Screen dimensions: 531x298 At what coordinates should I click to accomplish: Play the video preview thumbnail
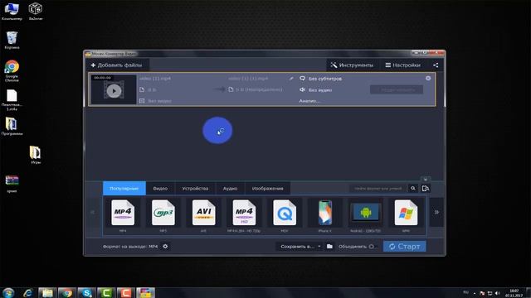point(114,91)
